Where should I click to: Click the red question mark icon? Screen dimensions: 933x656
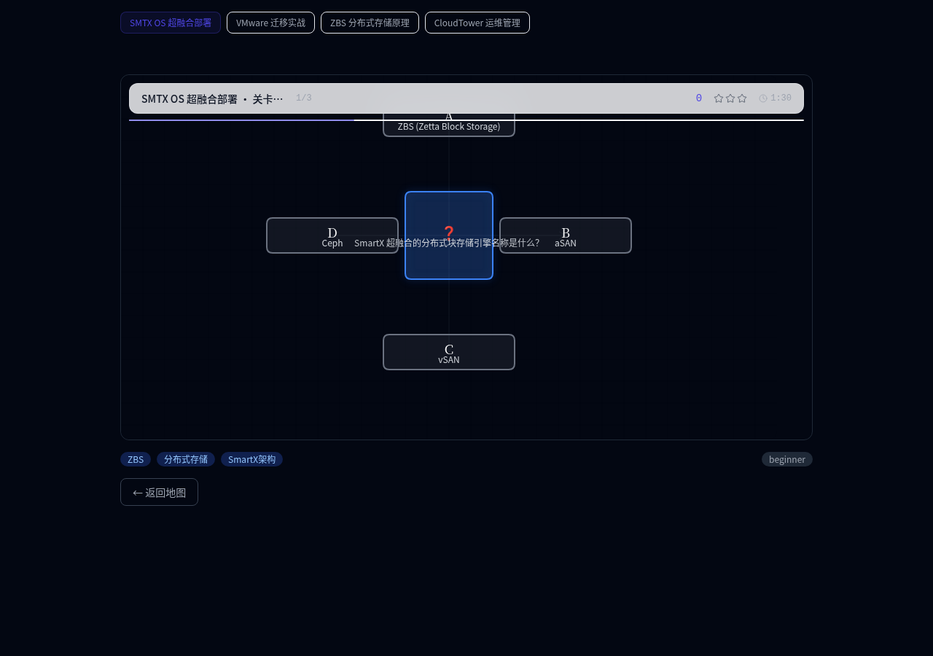click(449, 232)
